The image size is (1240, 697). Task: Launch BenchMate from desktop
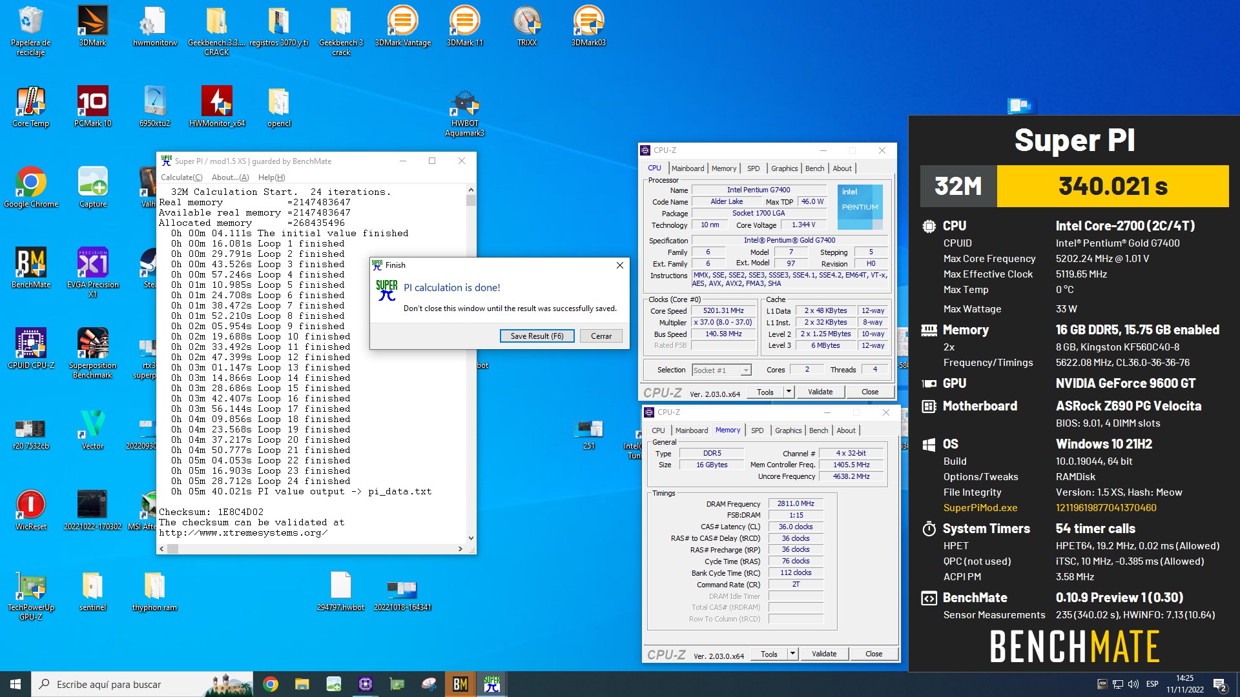coord(31,268)
